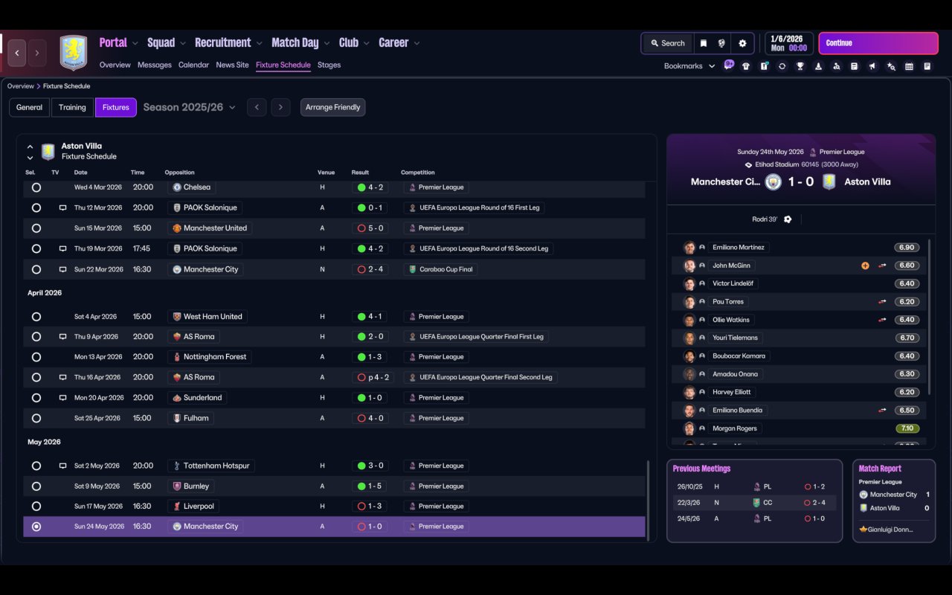Click the kit shirt shortcut icon
The height and width of the screenshot is (595, 952).
(x=746, y=66)
